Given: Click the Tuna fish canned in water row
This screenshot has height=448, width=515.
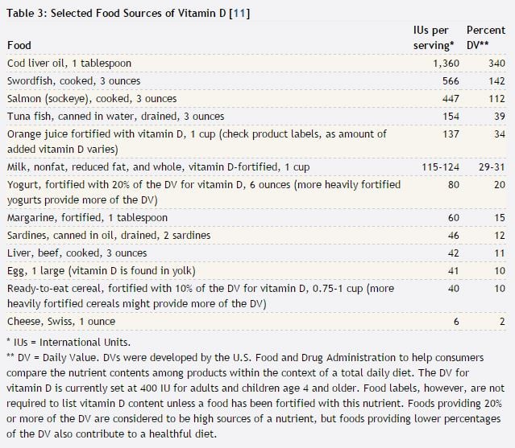Looking at the screenshot, I should [x=256, y=117].
